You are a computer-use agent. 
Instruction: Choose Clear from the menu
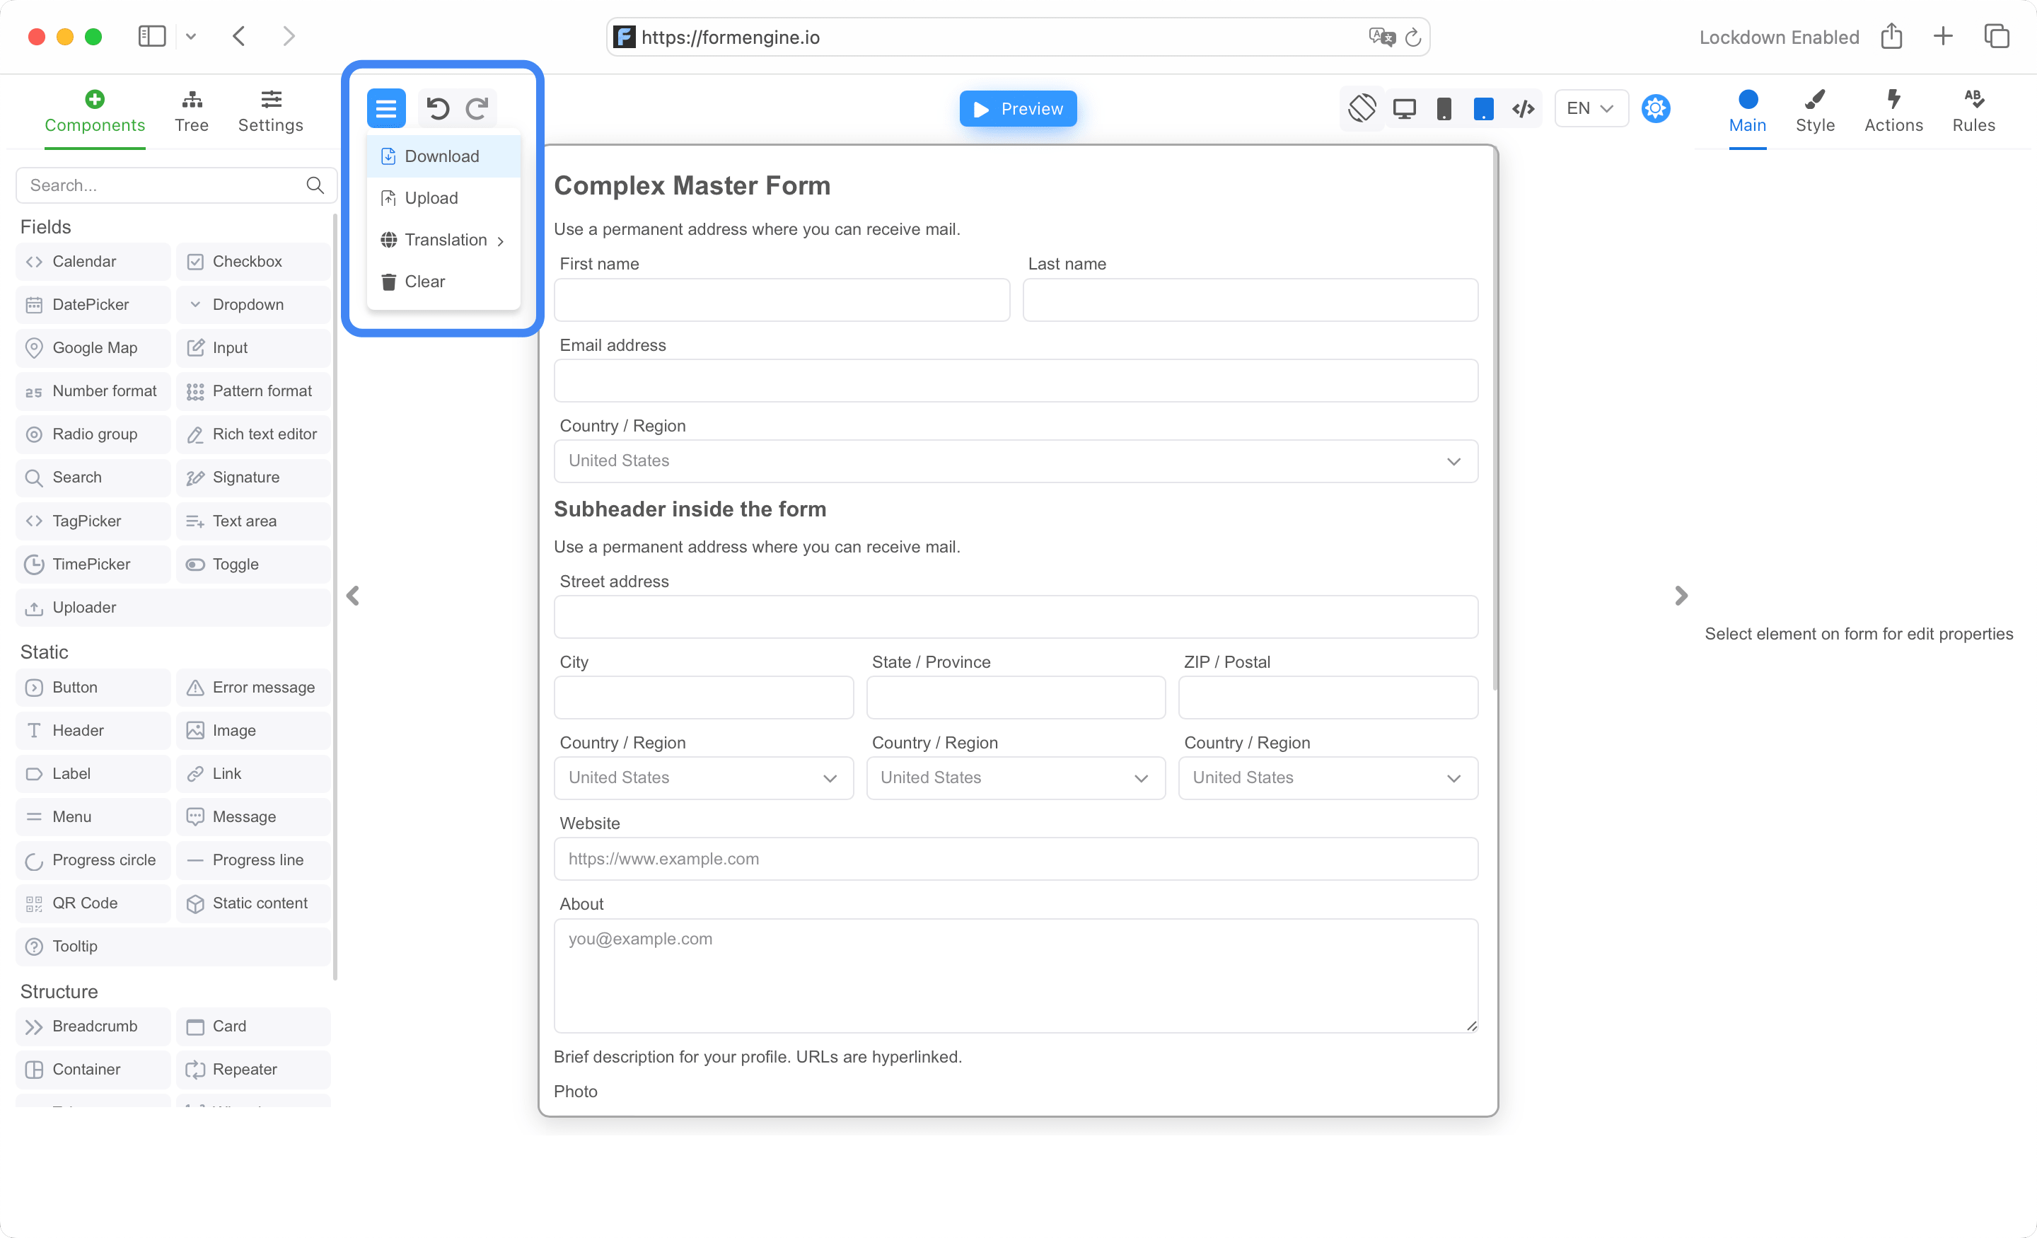443,281
